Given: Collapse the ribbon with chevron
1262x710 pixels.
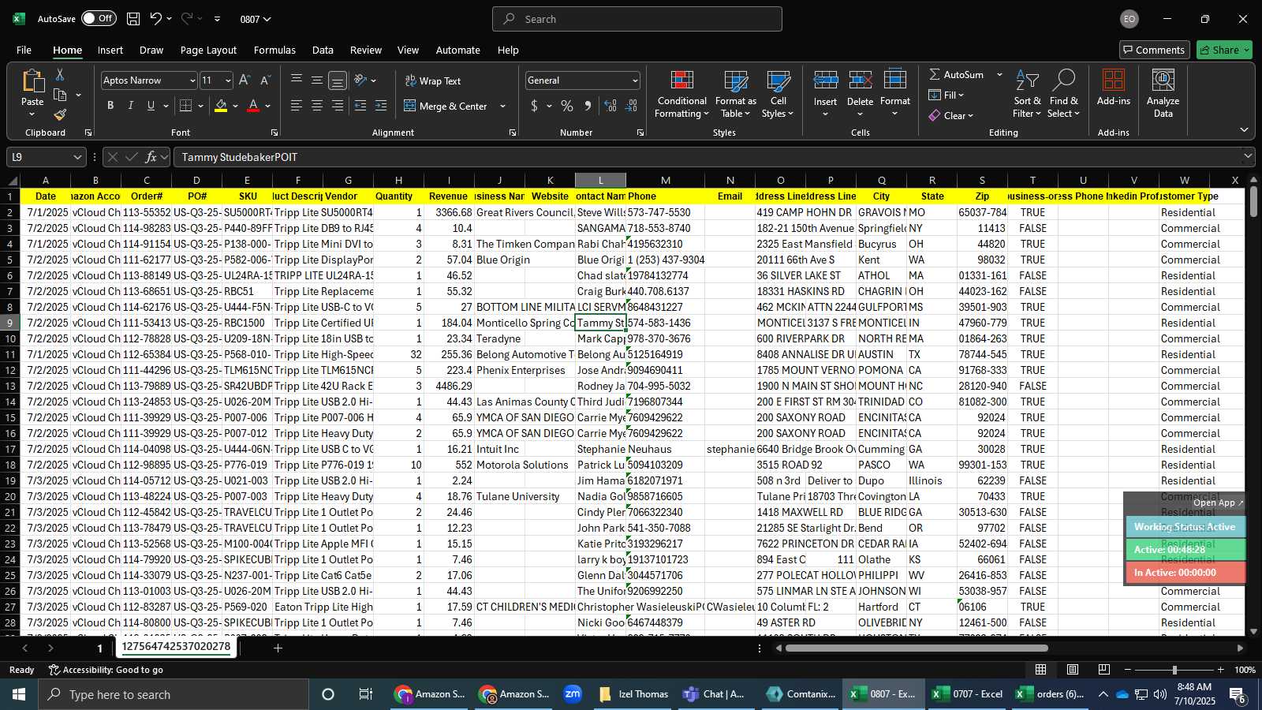Looking at the screenshot, I should click(1244, 129).
